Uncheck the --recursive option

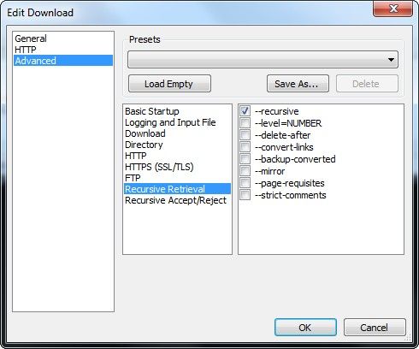coord(245,111)
